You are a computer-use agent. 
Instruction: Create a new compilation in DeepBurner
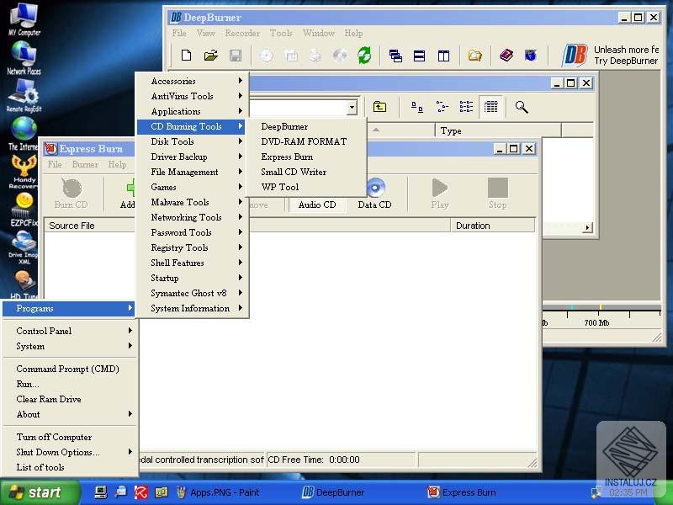click(x=187, y=56)
